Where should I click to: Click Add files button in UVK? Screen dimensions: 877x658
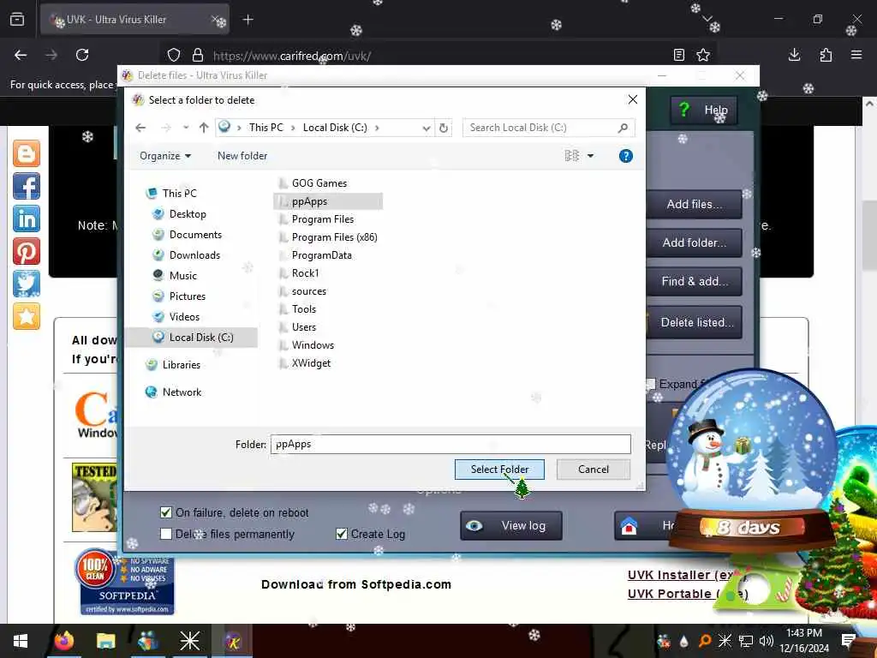[694, 204]
